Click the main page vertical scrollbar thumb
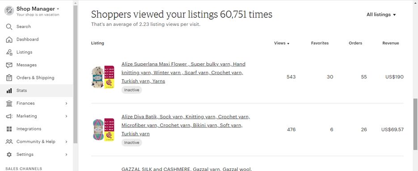The height and width of the screenshot is (171, 418). point(415,124)
